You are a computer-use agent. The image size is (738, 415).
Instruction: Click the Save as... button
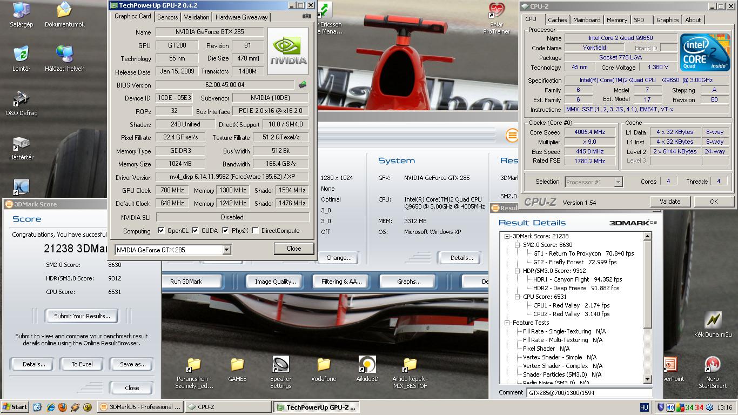(x=132, y=364)
